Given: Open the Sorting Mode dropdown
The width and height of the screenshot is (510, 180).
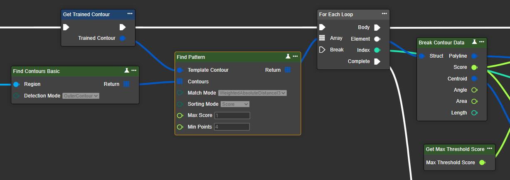Looking at the screenshot, I should click(x=235, y=104).
